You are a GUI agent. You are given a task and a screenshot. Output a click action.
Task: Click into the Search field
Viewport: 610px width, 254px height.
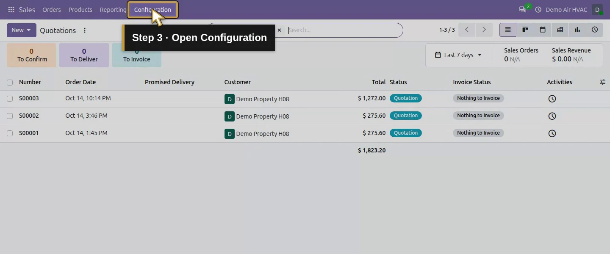coord(343,30)
